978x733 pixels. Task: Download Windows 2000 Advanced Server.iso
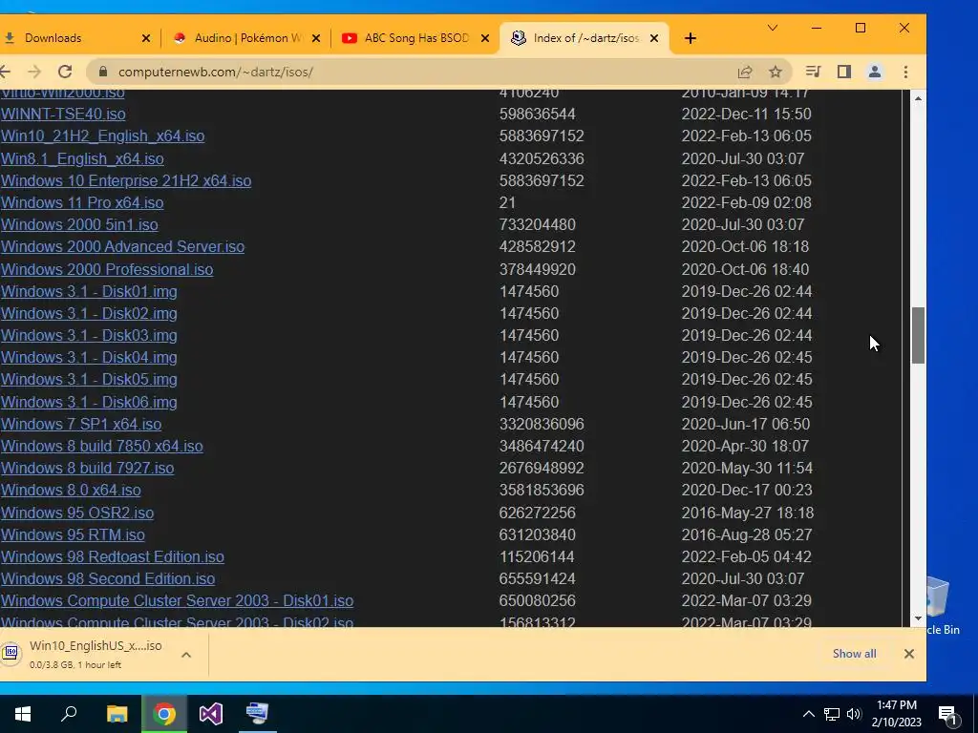122,247
